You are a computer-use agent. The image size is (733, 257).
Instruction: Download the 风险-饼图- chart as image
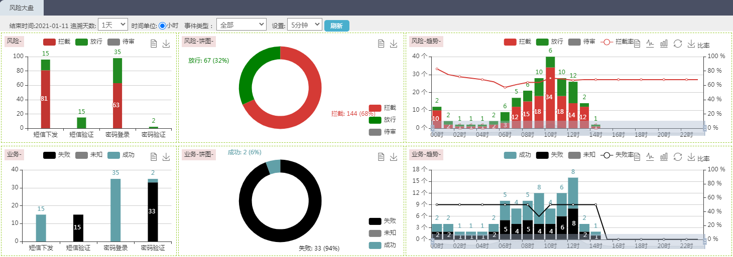[x=394, y=44]
